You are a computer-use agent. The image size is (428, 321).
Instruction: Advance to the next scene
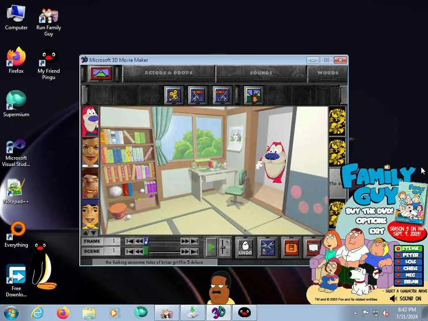(x=185, y=251)
